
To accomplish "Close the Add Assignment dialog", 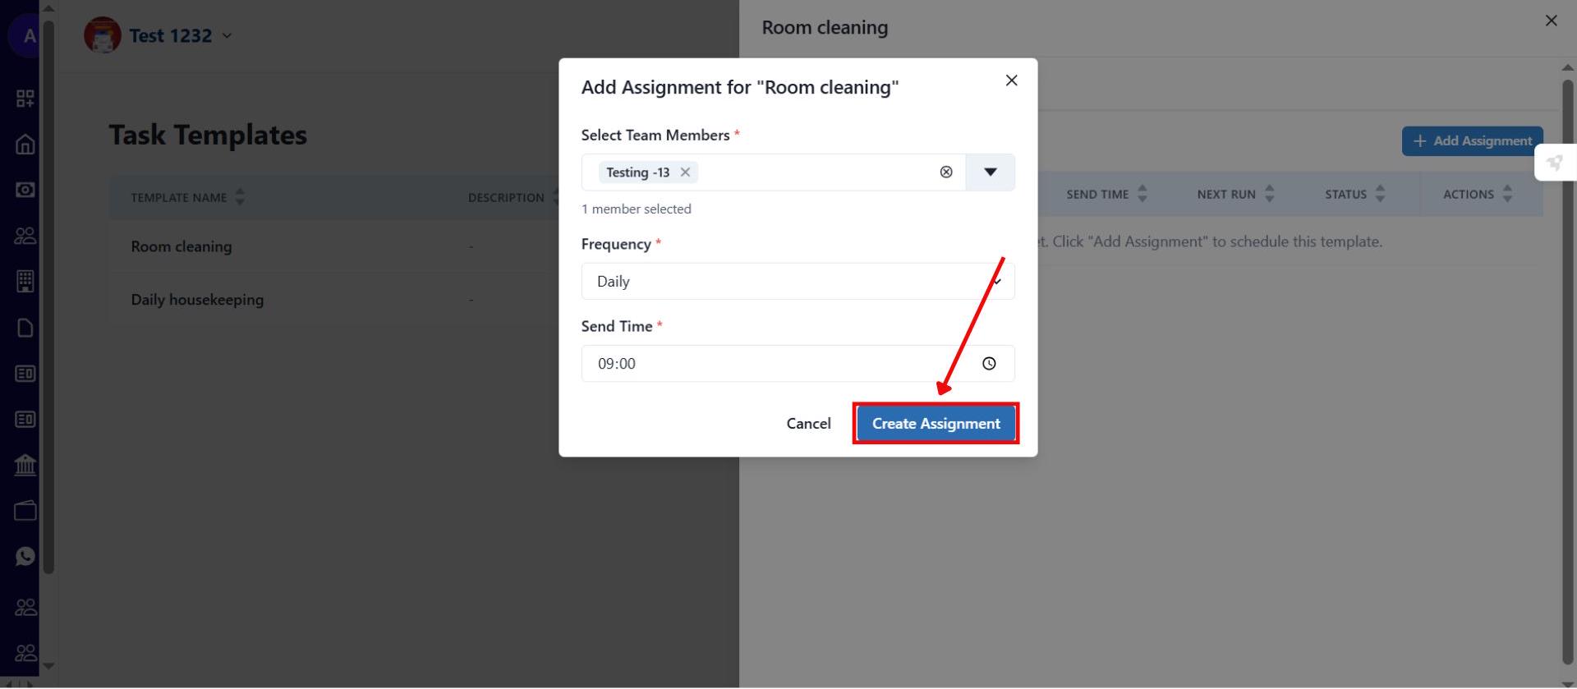I will point(1011,80).
